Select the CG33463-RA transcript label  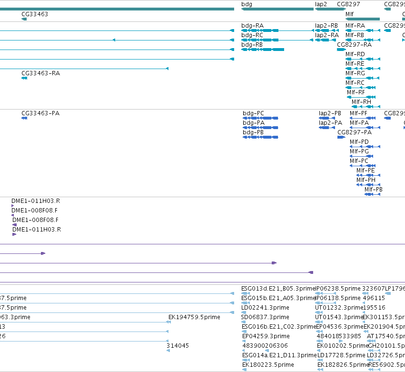coord(41,73)
